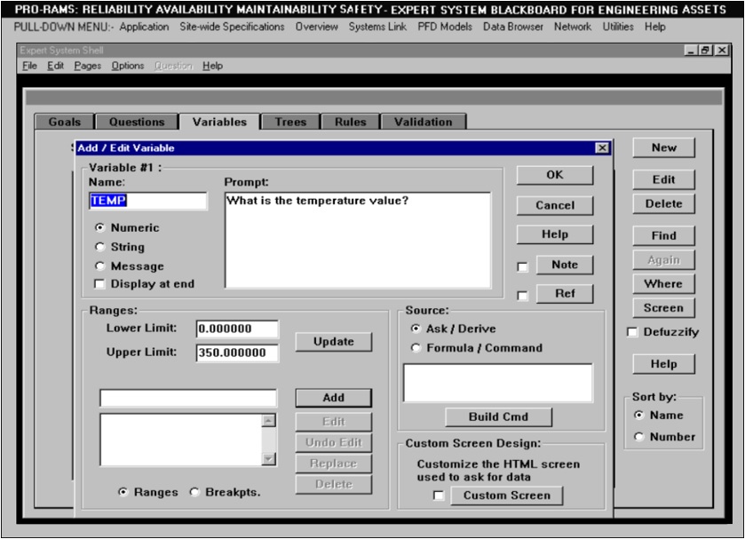Open the Variables tab
Screen dimensions: 745x539
point(219,122)
